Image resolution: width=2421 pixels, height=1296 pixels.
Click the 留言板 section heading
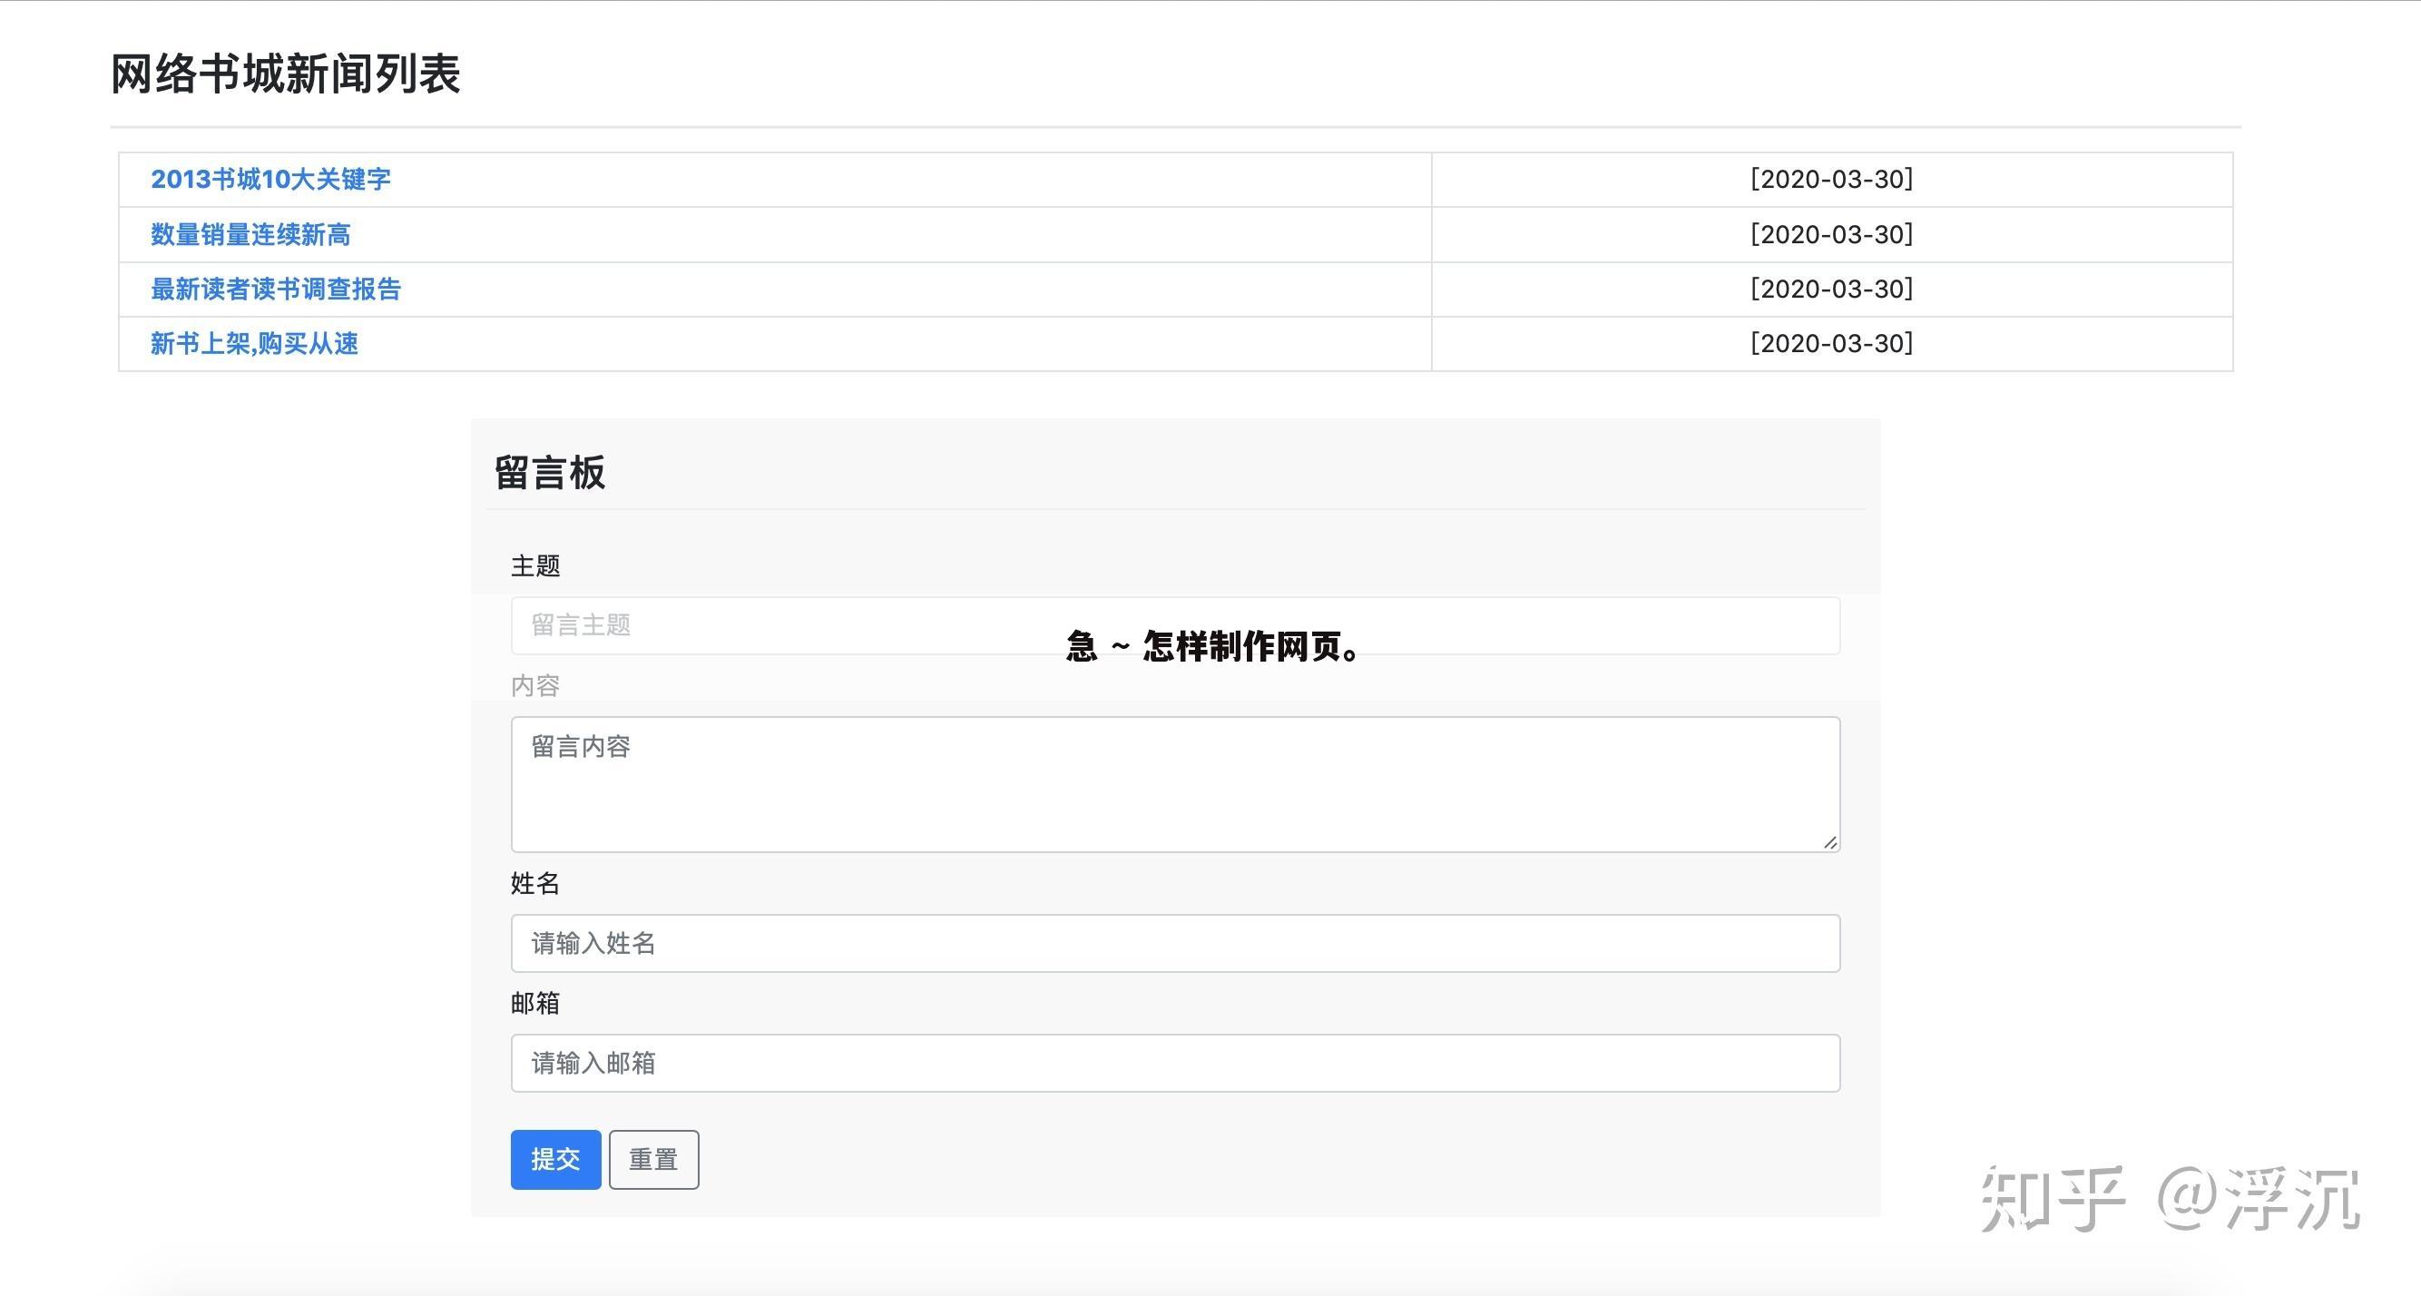[x=550, y=472]
